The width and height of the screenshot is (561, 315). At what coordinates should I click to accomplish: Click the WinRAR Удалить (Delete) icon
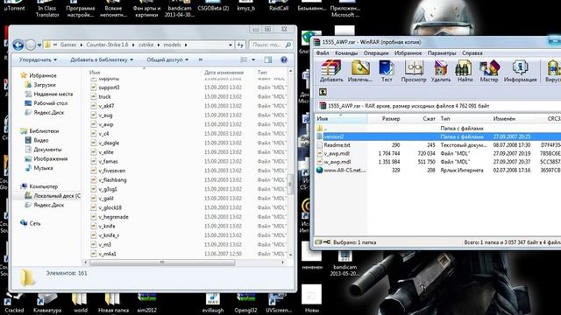[x=441, y=71]
